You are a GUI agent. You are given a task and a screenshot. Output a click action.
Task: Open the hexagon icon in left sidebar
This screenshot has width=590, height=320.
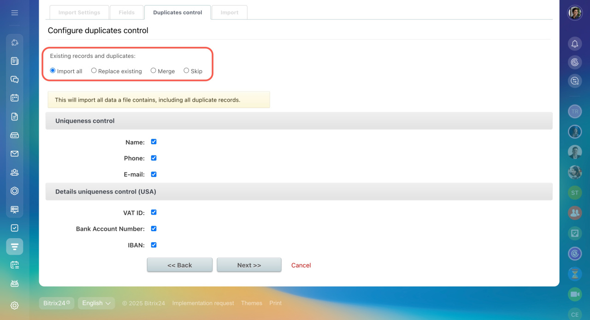click(x=15, y=191)
